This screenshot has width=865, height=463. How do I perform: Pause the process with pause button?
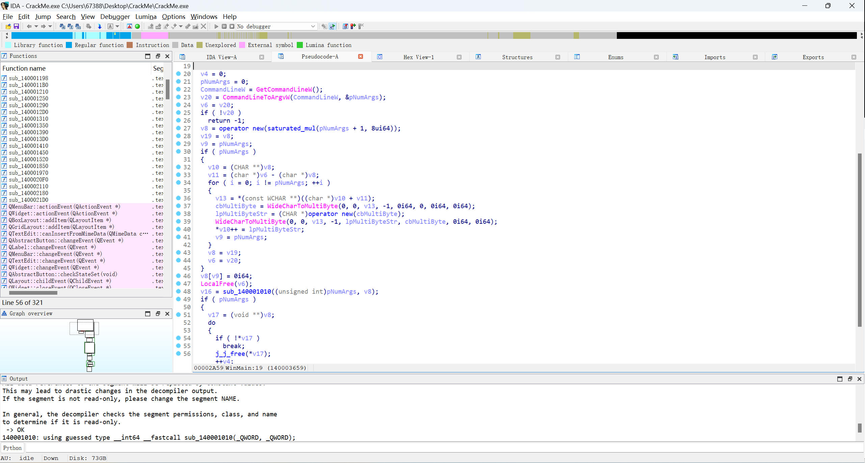coord(224,26)
